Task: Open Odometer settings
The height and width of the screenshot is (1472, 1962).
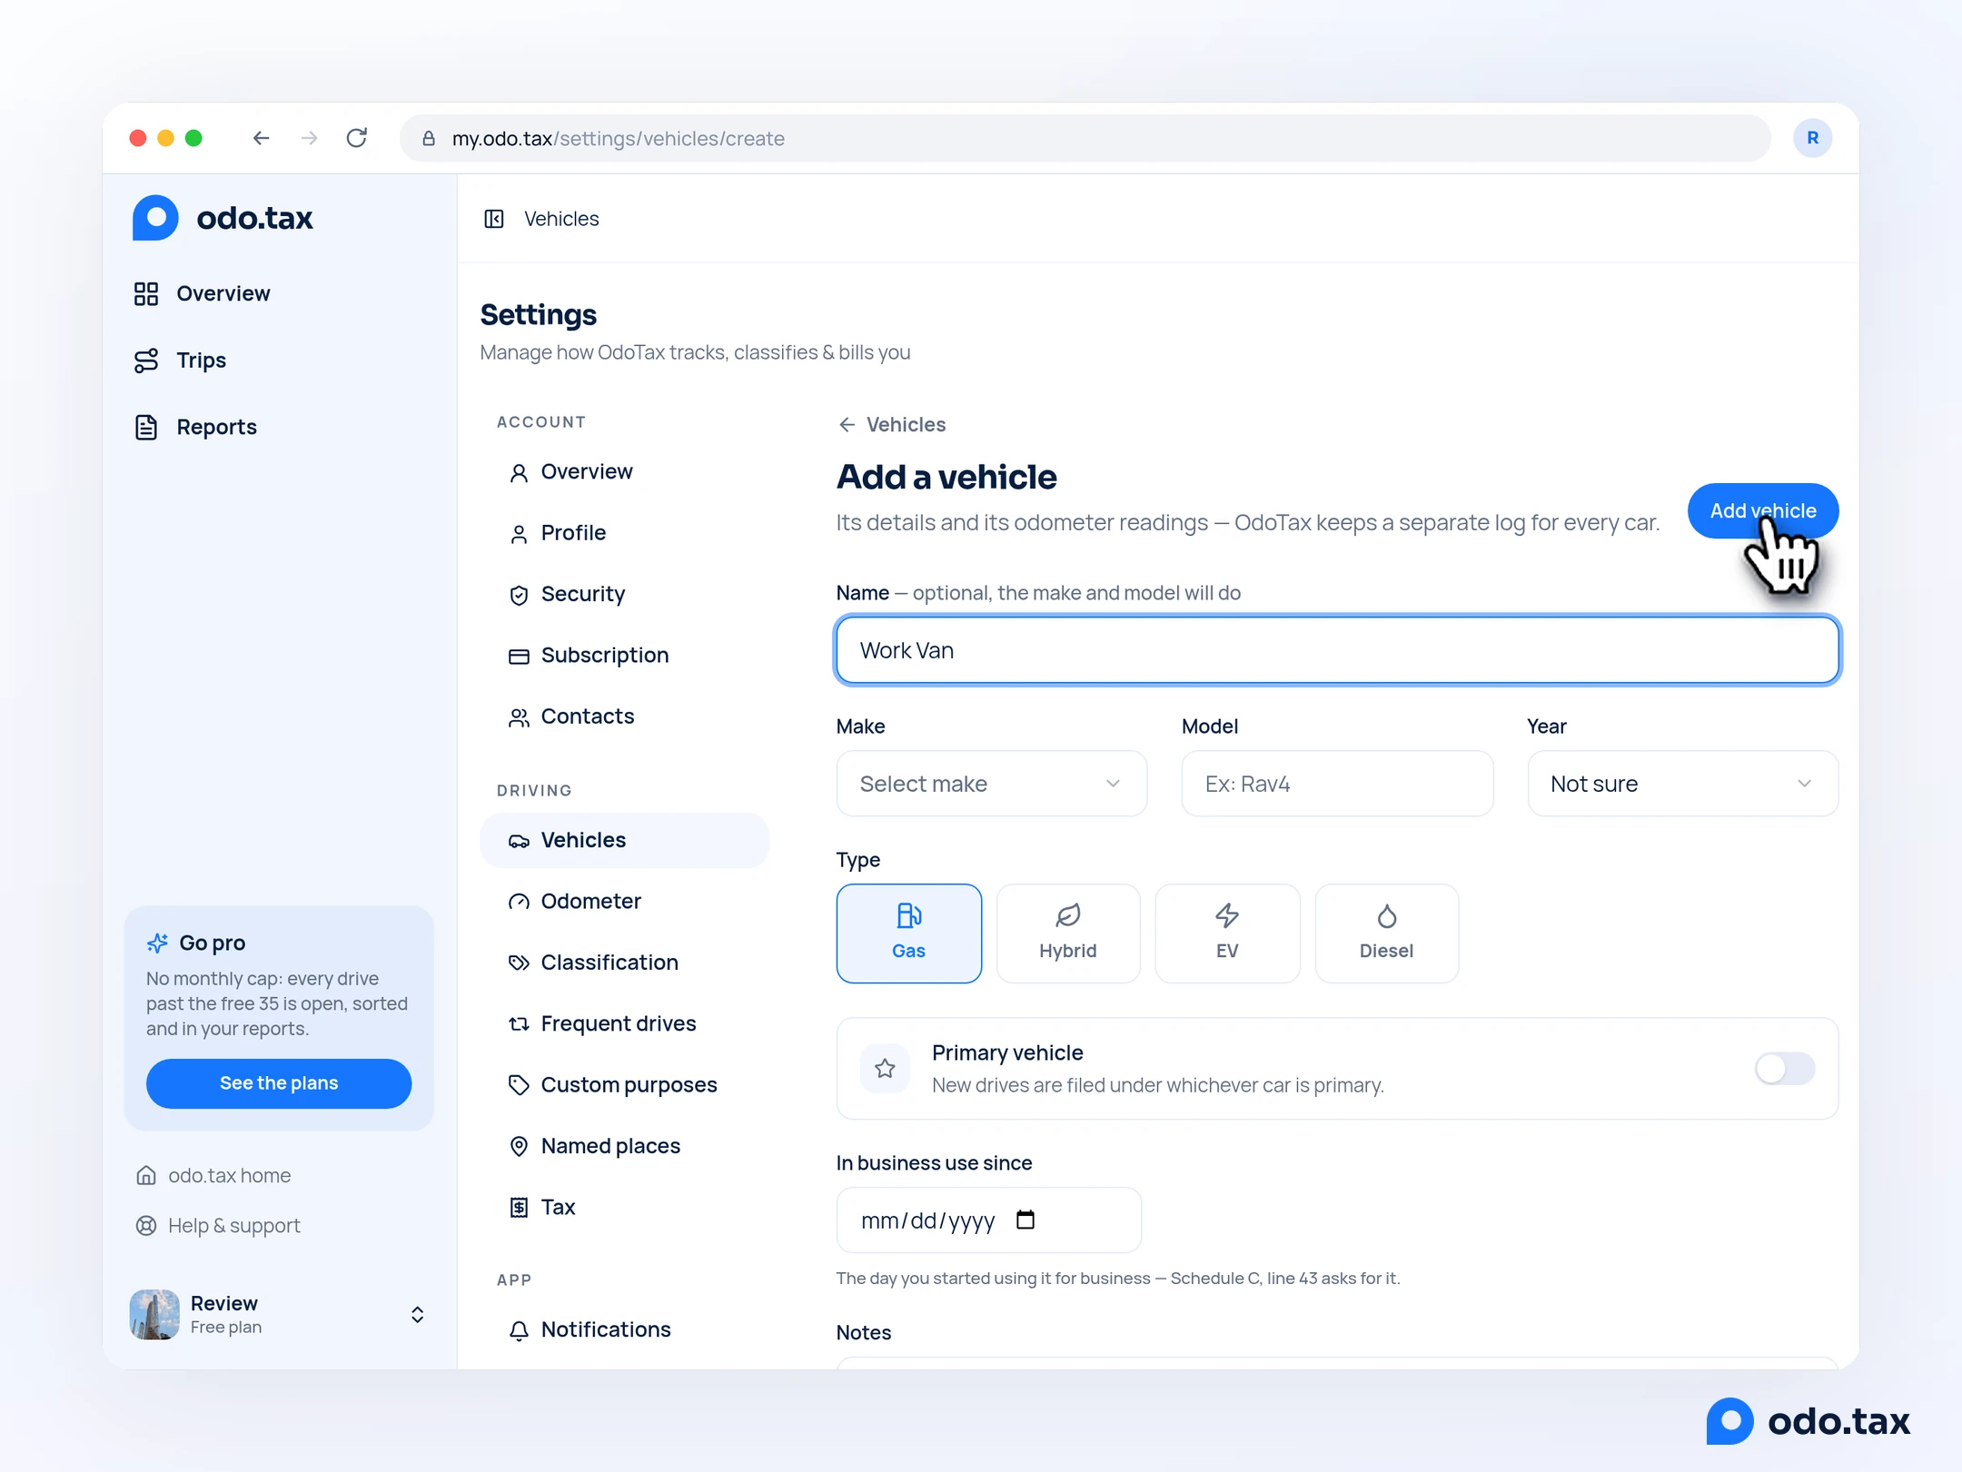Action: point(624,902)
